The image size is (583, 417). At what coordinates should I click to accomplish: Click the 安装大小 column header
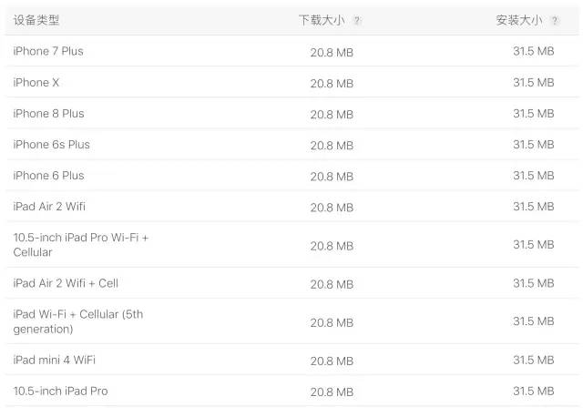(x=519, y=20)
